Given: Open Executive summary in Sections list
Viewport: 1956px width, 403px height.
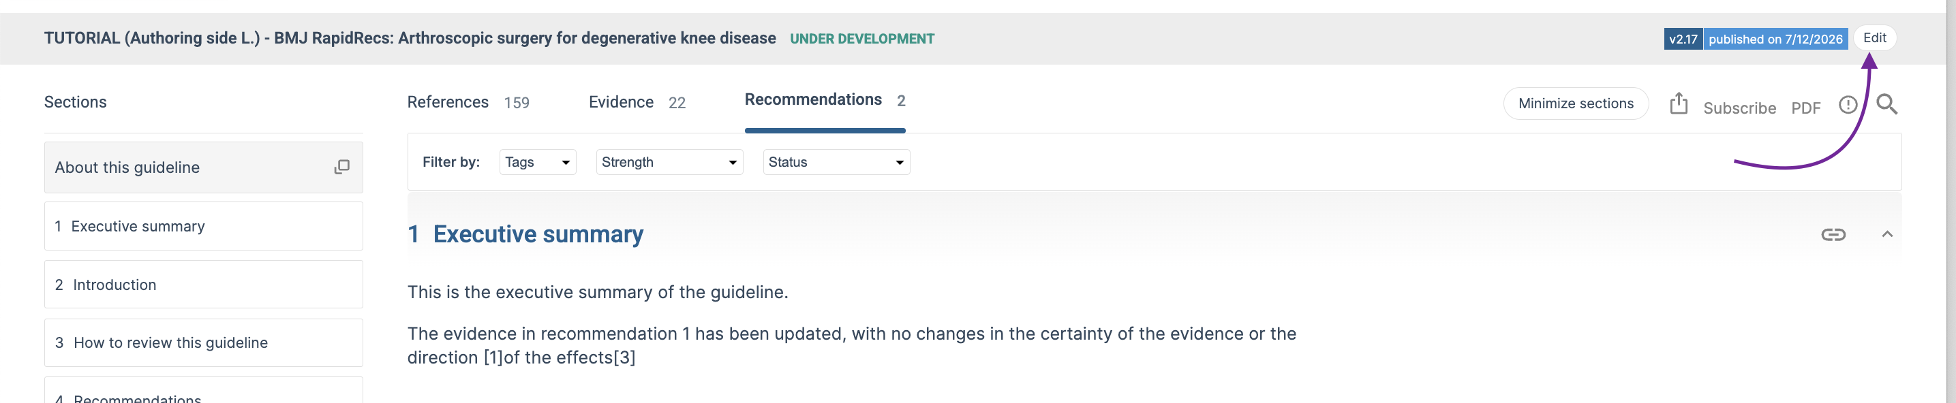Looking at the screenshot, I should point(204,226).
